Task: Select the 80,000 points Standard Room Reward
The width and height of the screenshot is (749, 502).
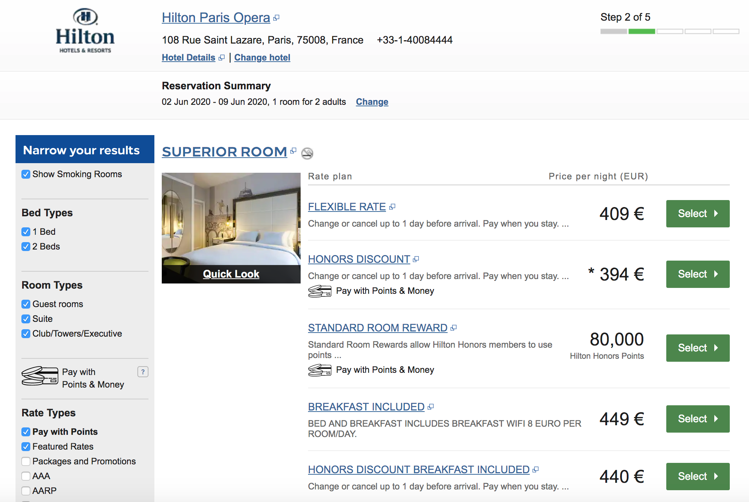Action: tap(697, 348)
